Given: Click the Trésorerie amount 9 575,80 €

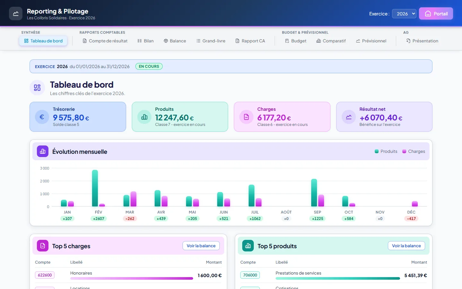Looking at the screenshot, I should pos(71,118).
